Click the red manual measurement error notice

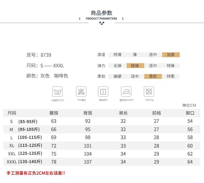point(36,173)
